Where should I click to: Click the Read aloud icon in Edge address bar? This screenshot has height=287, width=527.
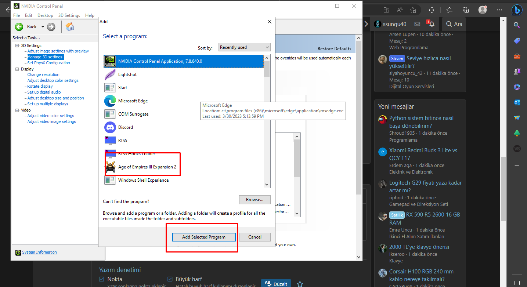(400, 10)
